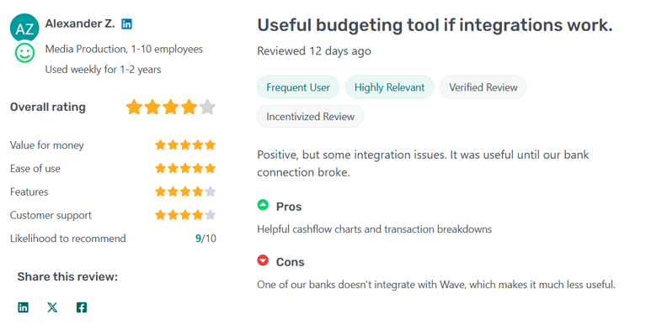This screenshot has width=651, height=336.
Task: Click the Features star rating
Action: [185, 192]
